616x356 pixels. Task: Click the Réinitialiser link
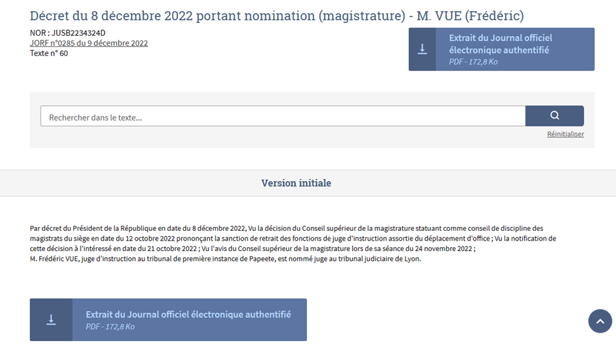[565, 134]
